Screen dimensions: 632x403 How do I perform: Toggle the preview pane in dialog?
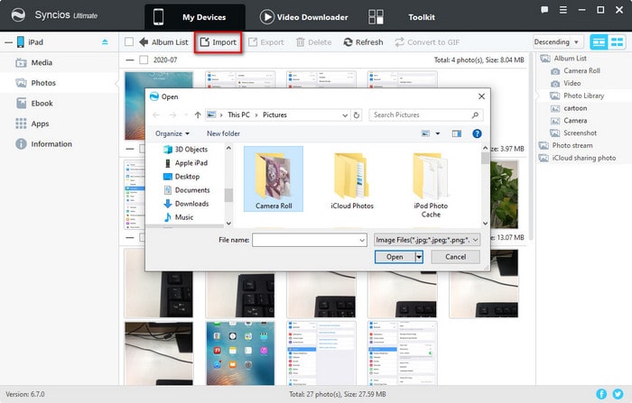click(456, 133)
